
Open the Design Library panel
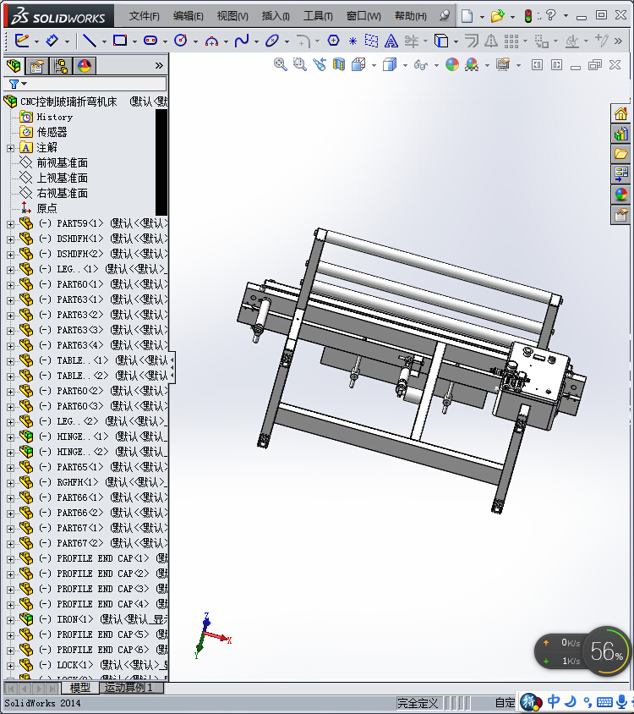click(620, 134)
